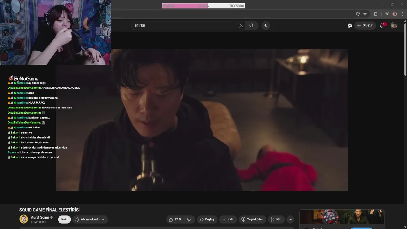
Task: Expand the Abone olundu subscription dropdown
Action: pyautogui.click(x=90, y=219)
